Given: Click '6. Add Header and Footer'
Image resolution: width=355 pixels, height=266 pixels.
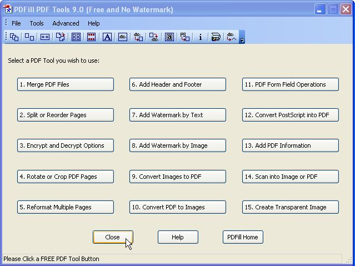Looking at the screenshot, I should point(178,84).
